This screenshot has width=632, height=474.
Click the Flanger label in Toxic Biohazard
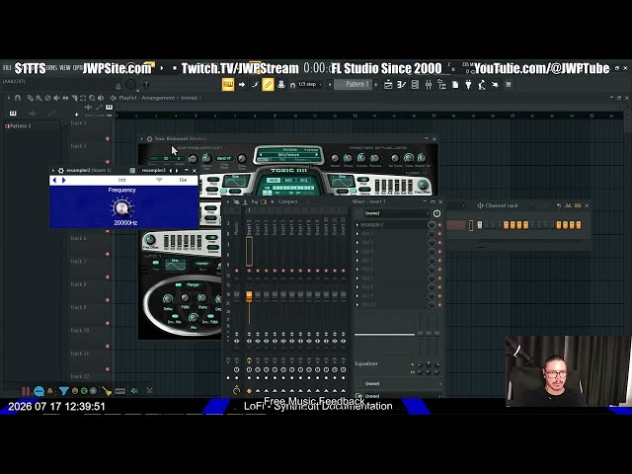tap(194, 285)
